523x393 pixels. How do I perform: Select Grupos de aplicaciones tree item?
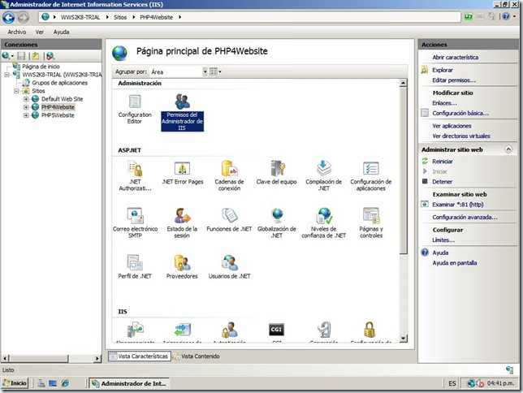pos(59,83)
